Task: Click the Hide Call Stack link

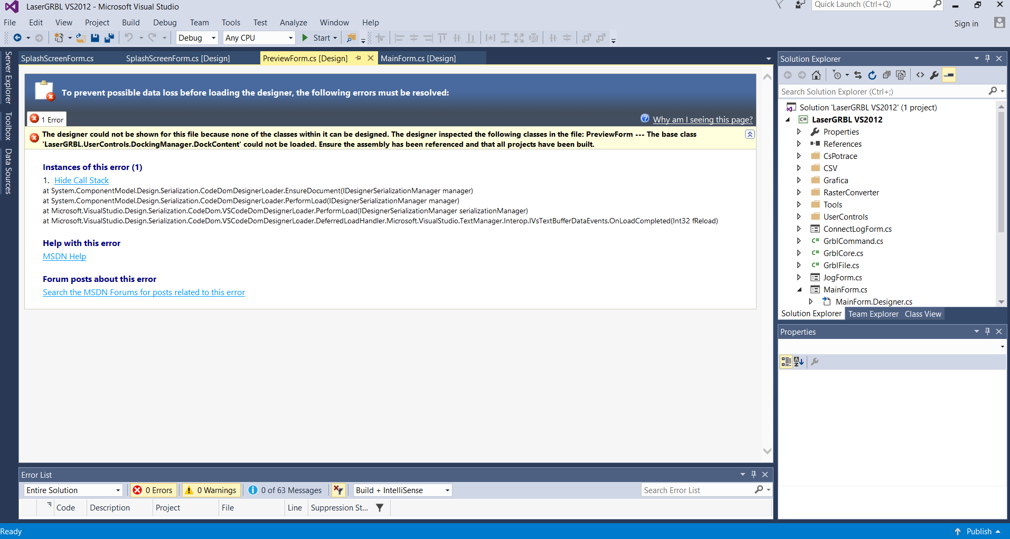Action: click(x=82, y=181)
